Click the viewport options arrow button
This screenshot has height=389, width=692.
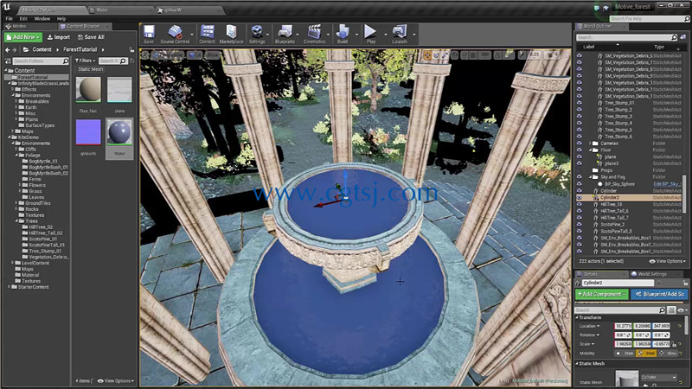(145, 55)
